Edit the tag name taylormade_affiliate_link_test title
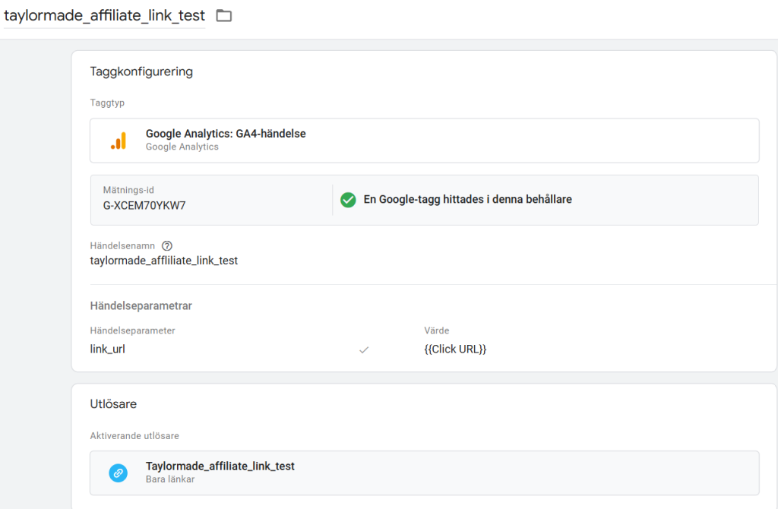The height and width of the screenshot is (509, 778). tap(104, 15)
